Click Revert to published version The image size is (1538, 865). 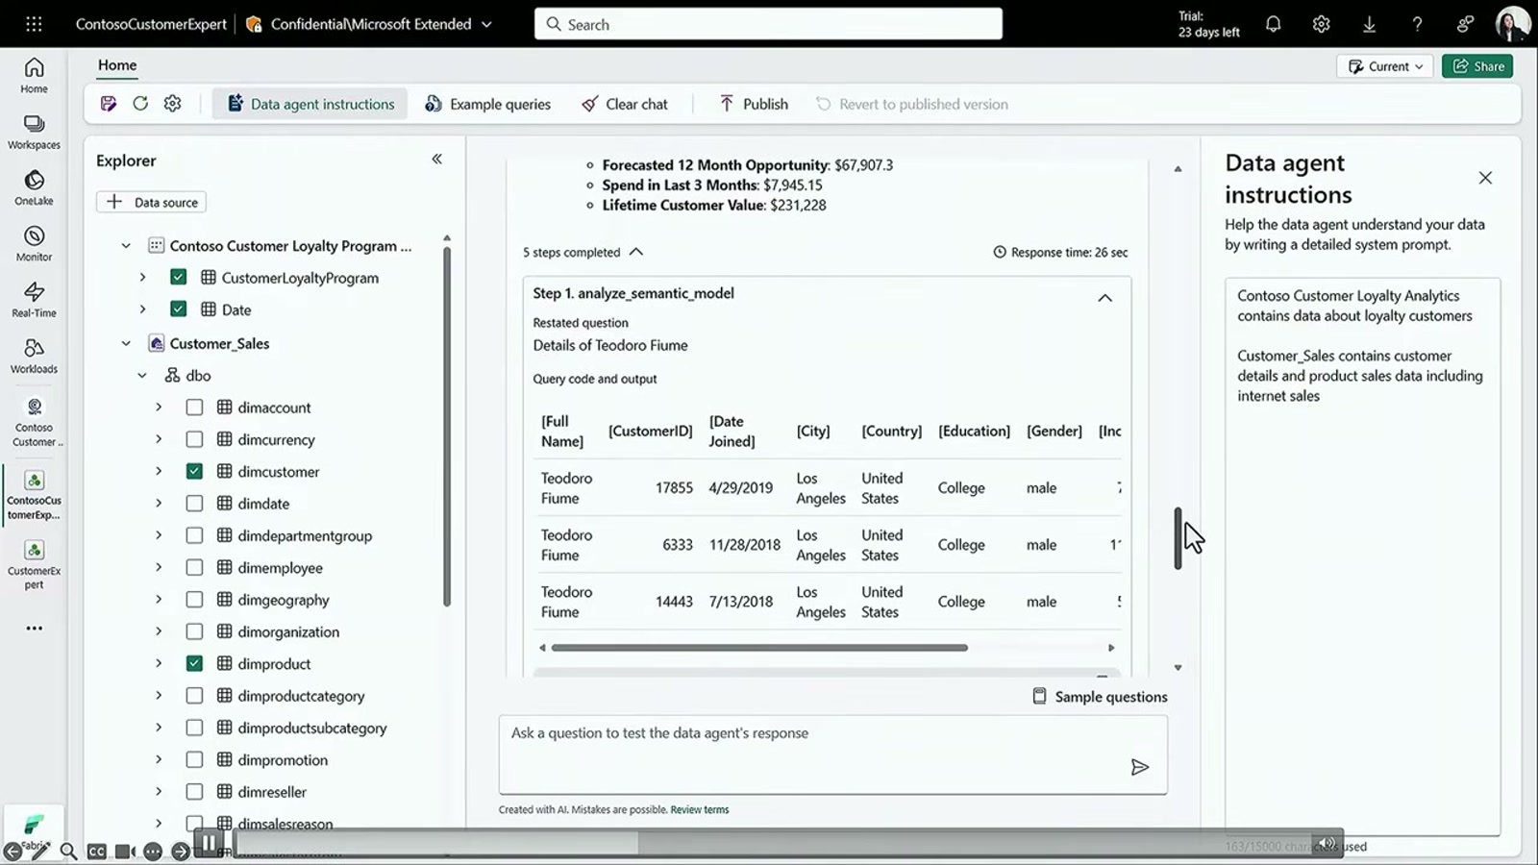912,104
